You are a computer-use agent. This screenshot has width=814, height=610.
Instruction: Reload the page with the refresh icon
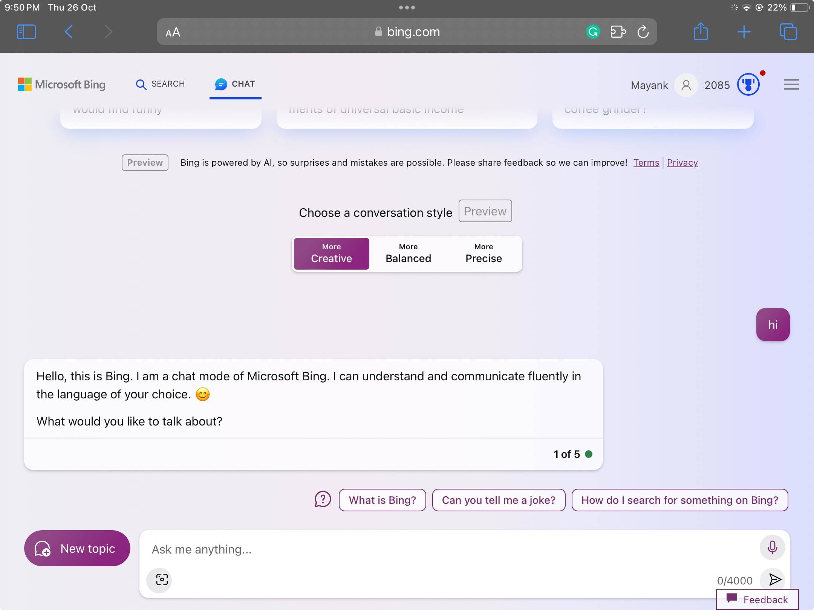pos(643,32)
